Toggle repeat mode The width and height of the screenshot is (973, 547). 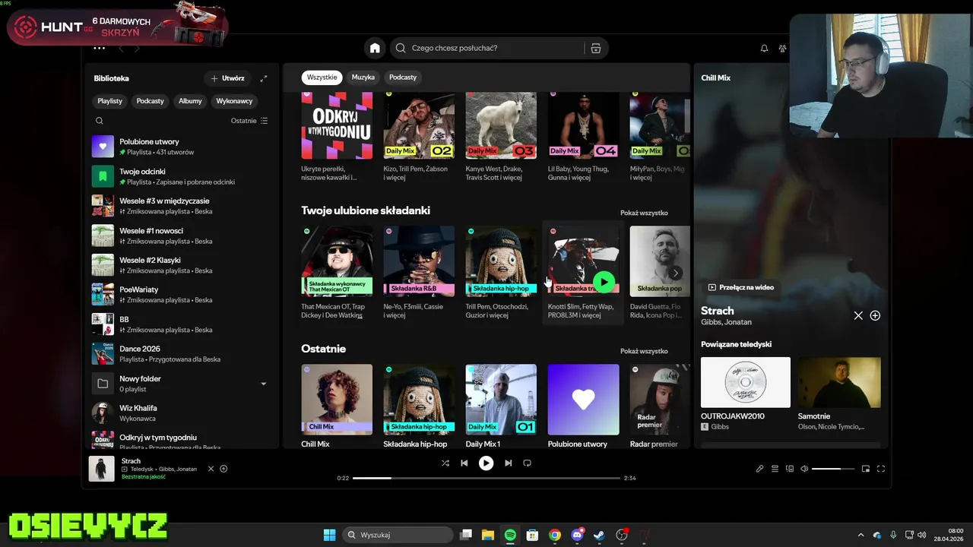[527, 463]
